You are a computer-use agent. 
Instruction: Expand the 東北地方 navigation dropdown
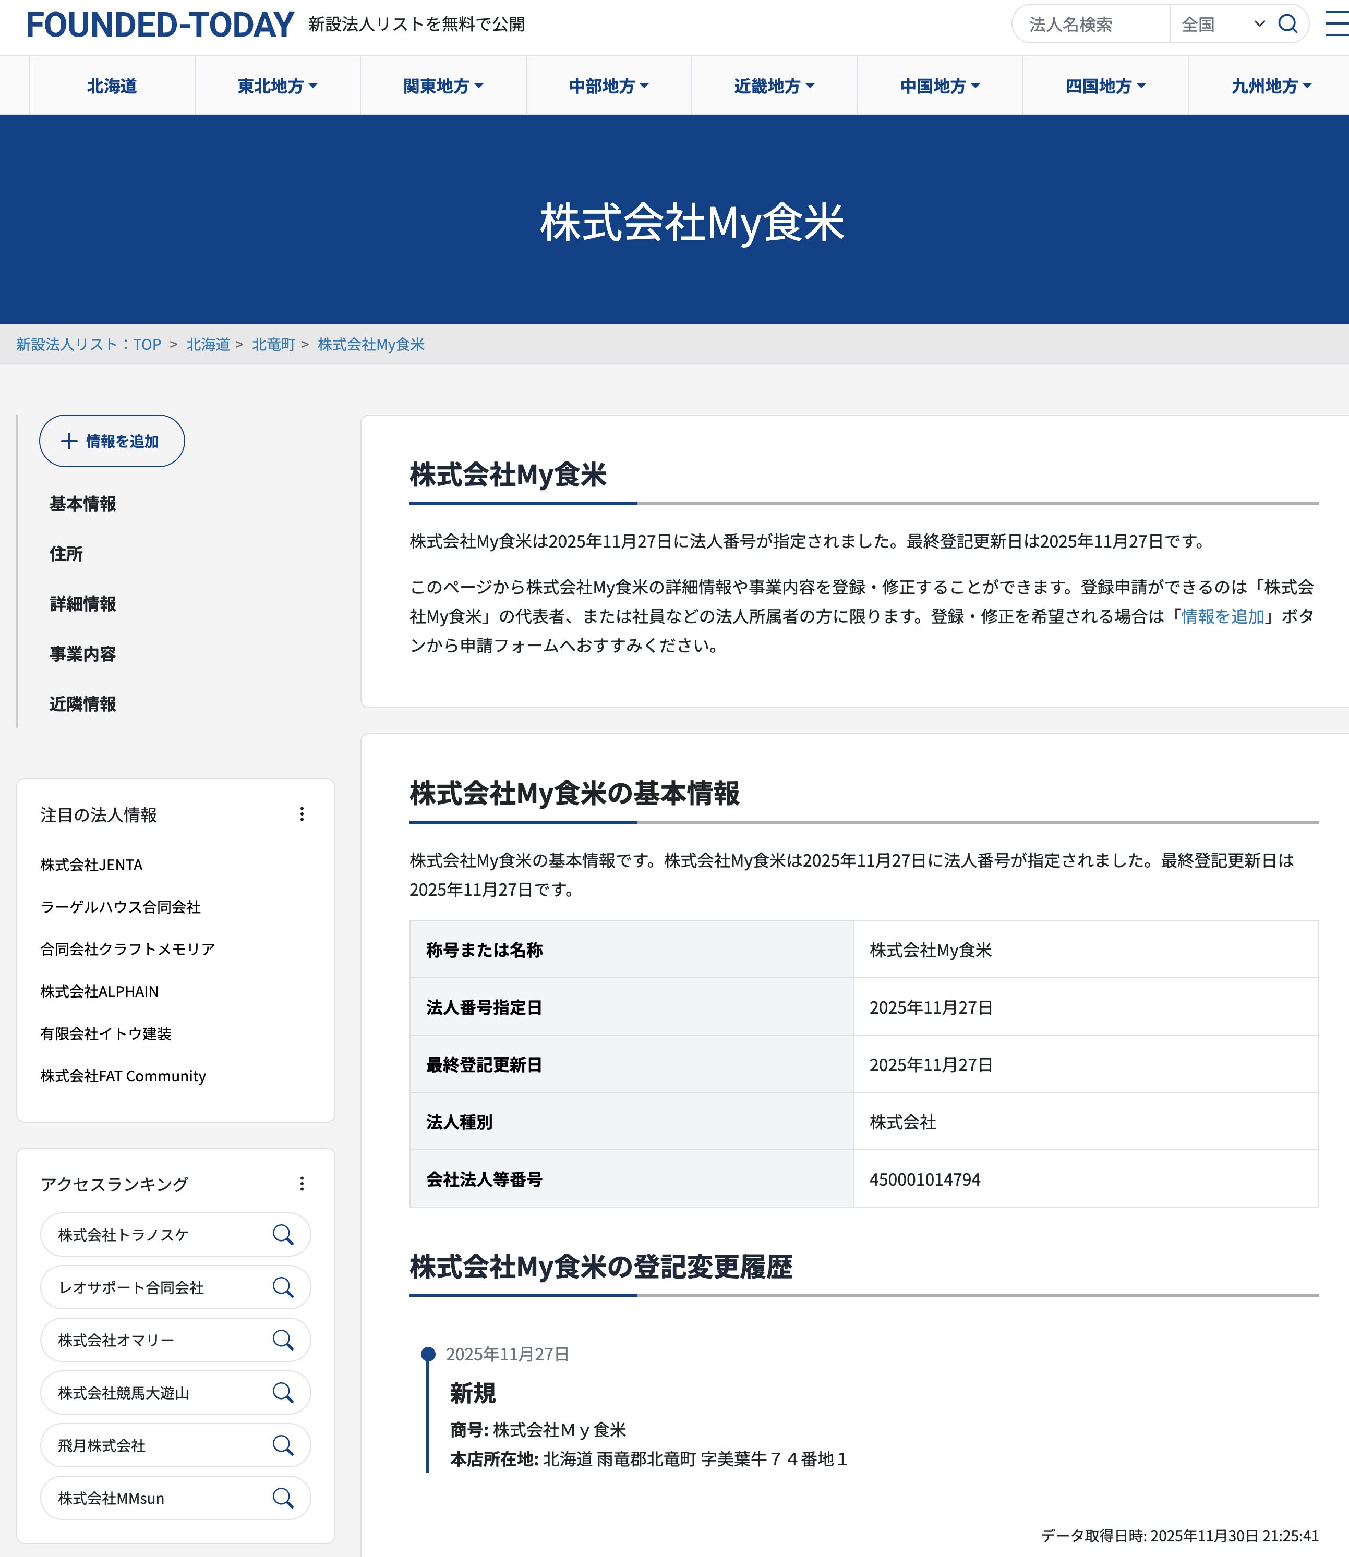pos(277,85)
